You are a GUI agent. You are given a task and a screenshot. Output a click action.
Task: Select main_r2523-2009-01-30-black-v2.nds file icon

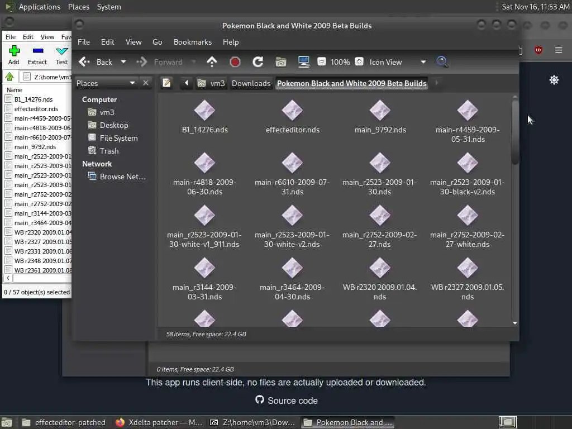(x=468, y=163)
